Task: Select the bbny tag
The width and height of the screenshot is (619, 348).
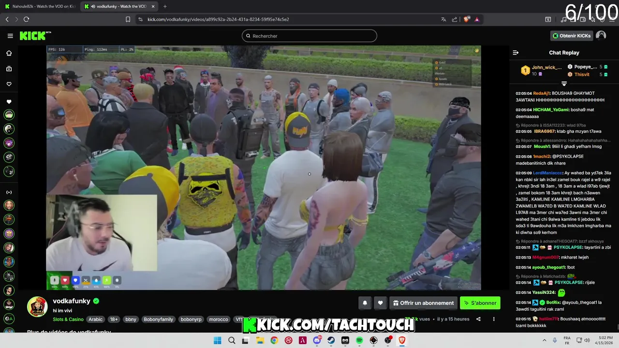Action: (x=131, y=319)
